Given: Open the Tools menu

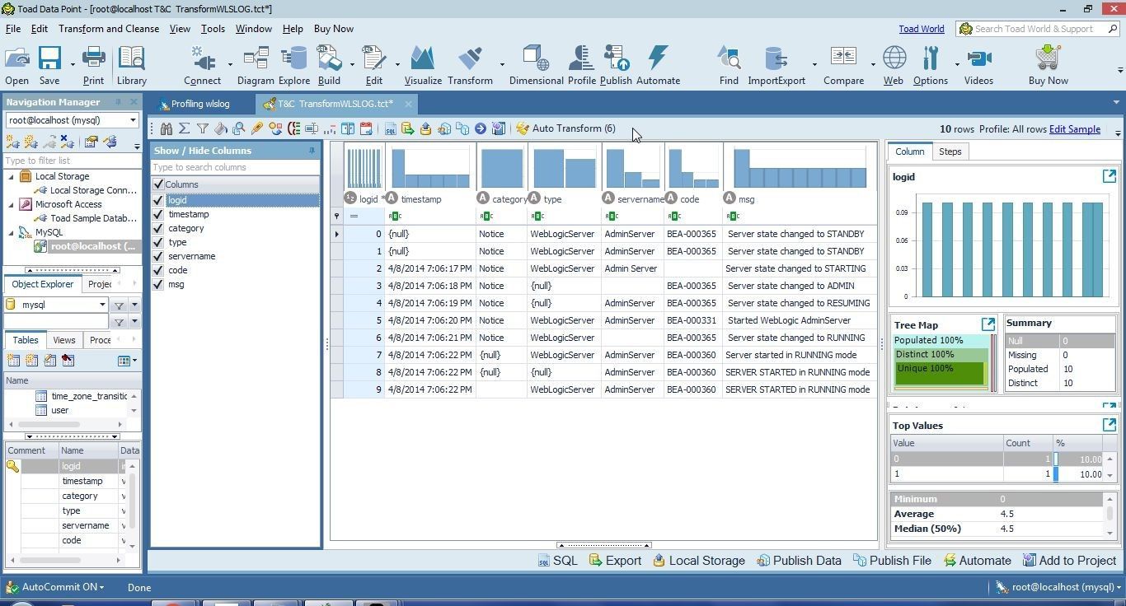Looking at the screenshot, I should click(213, 28).
